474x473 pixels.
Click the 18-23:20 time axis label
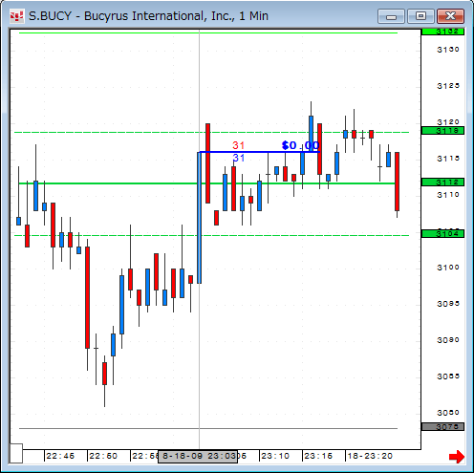[370, 456]
